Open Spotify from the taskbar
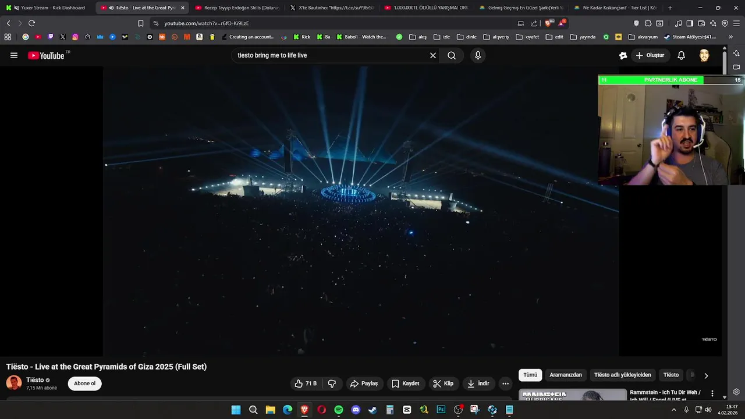Screen dimensions: 745x419 339,410
